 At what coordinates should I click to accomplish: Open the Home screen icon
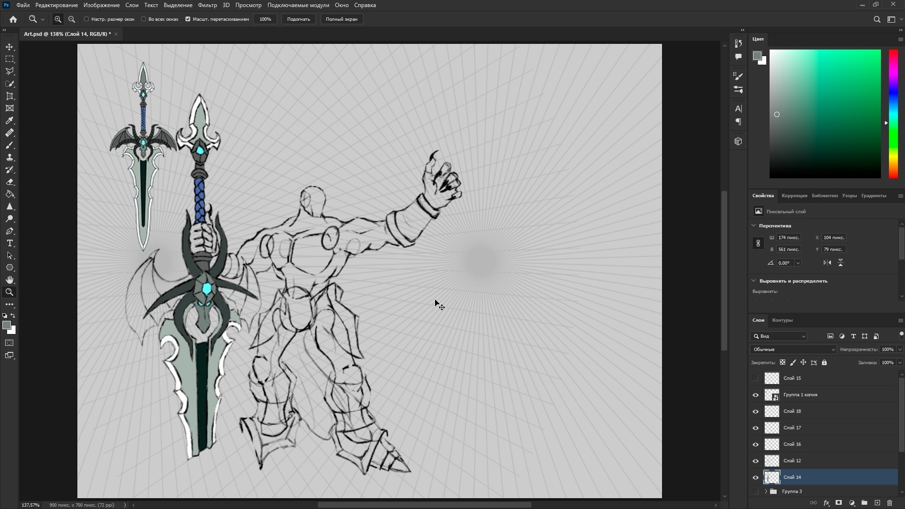pyautogui.click(x=13, y=19)
